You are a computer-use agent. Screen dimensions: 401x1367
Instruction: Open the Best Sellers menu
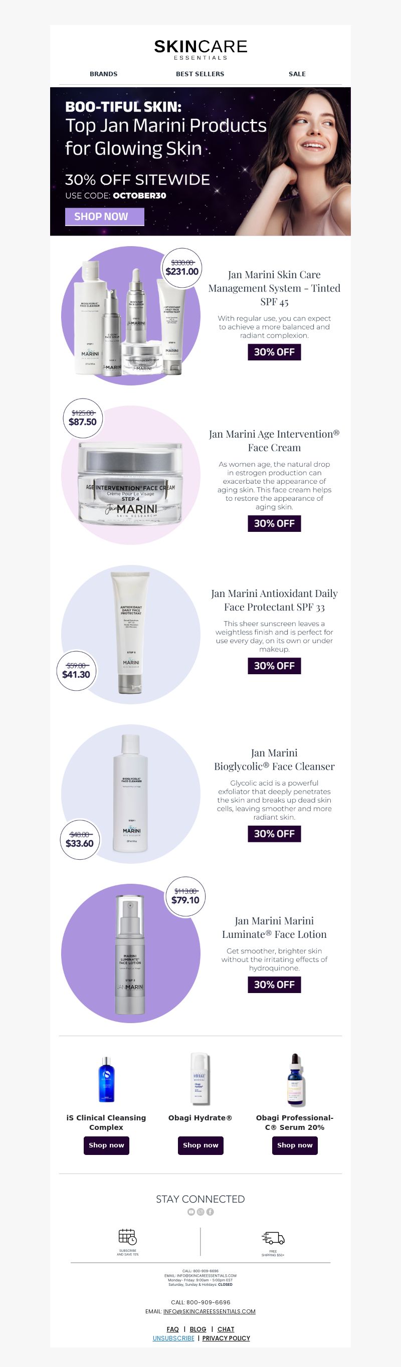[x=200, y=74]
